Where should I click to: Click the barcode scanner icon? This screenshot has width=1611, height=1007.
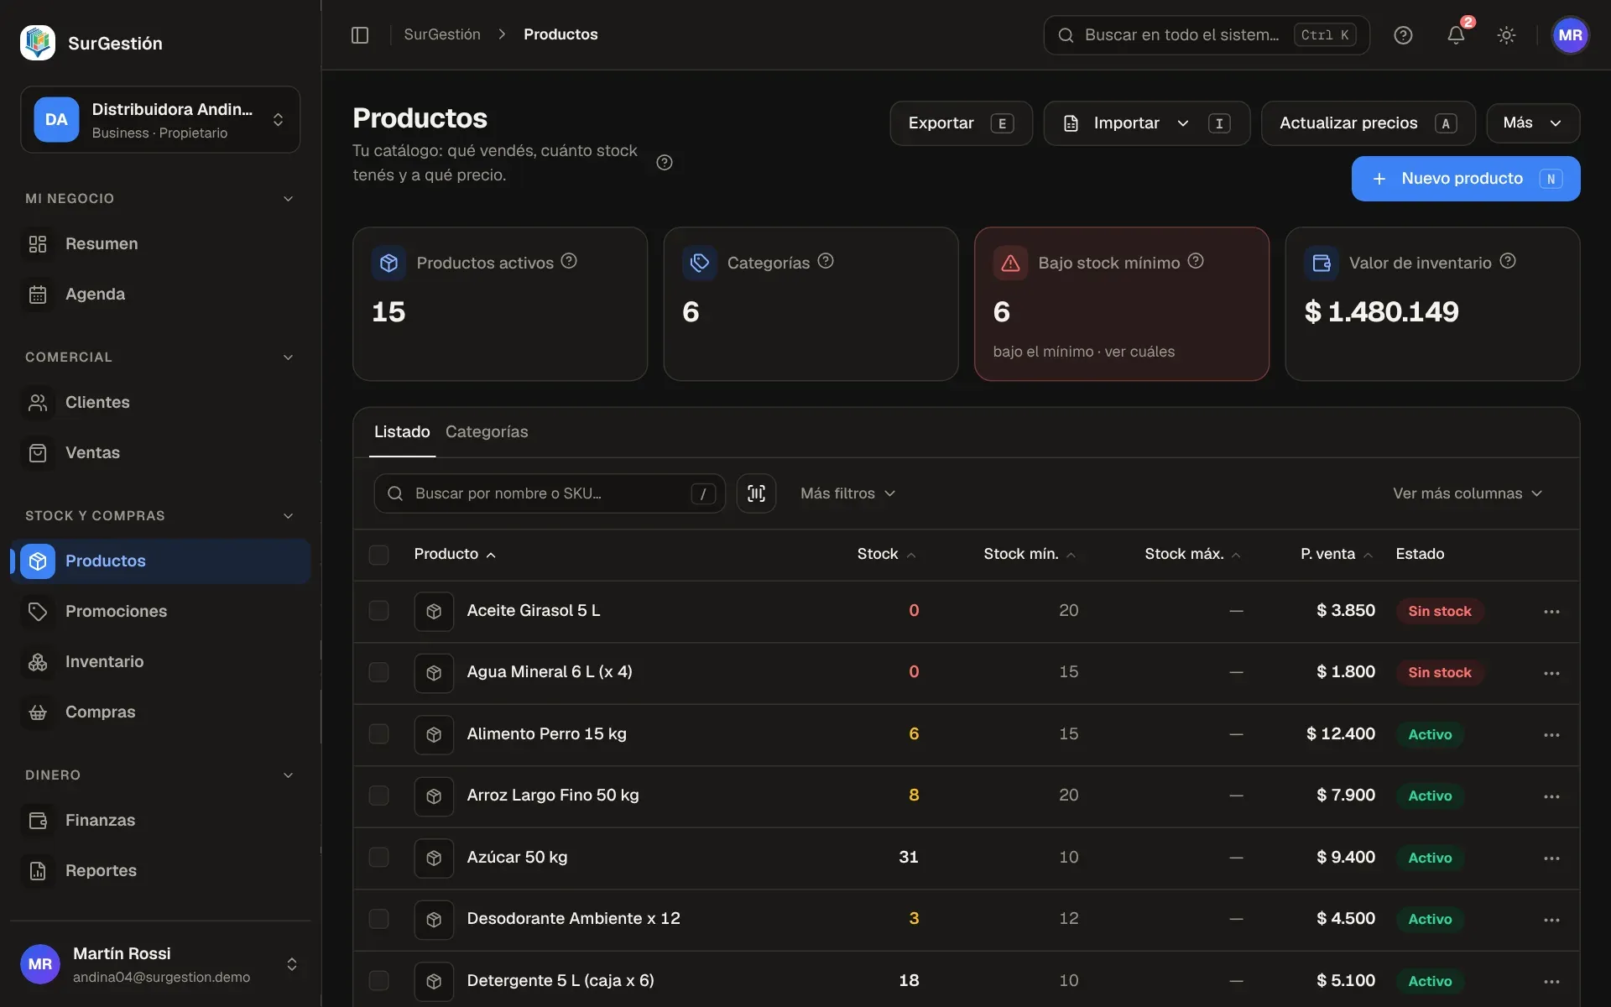coord(756,493)
